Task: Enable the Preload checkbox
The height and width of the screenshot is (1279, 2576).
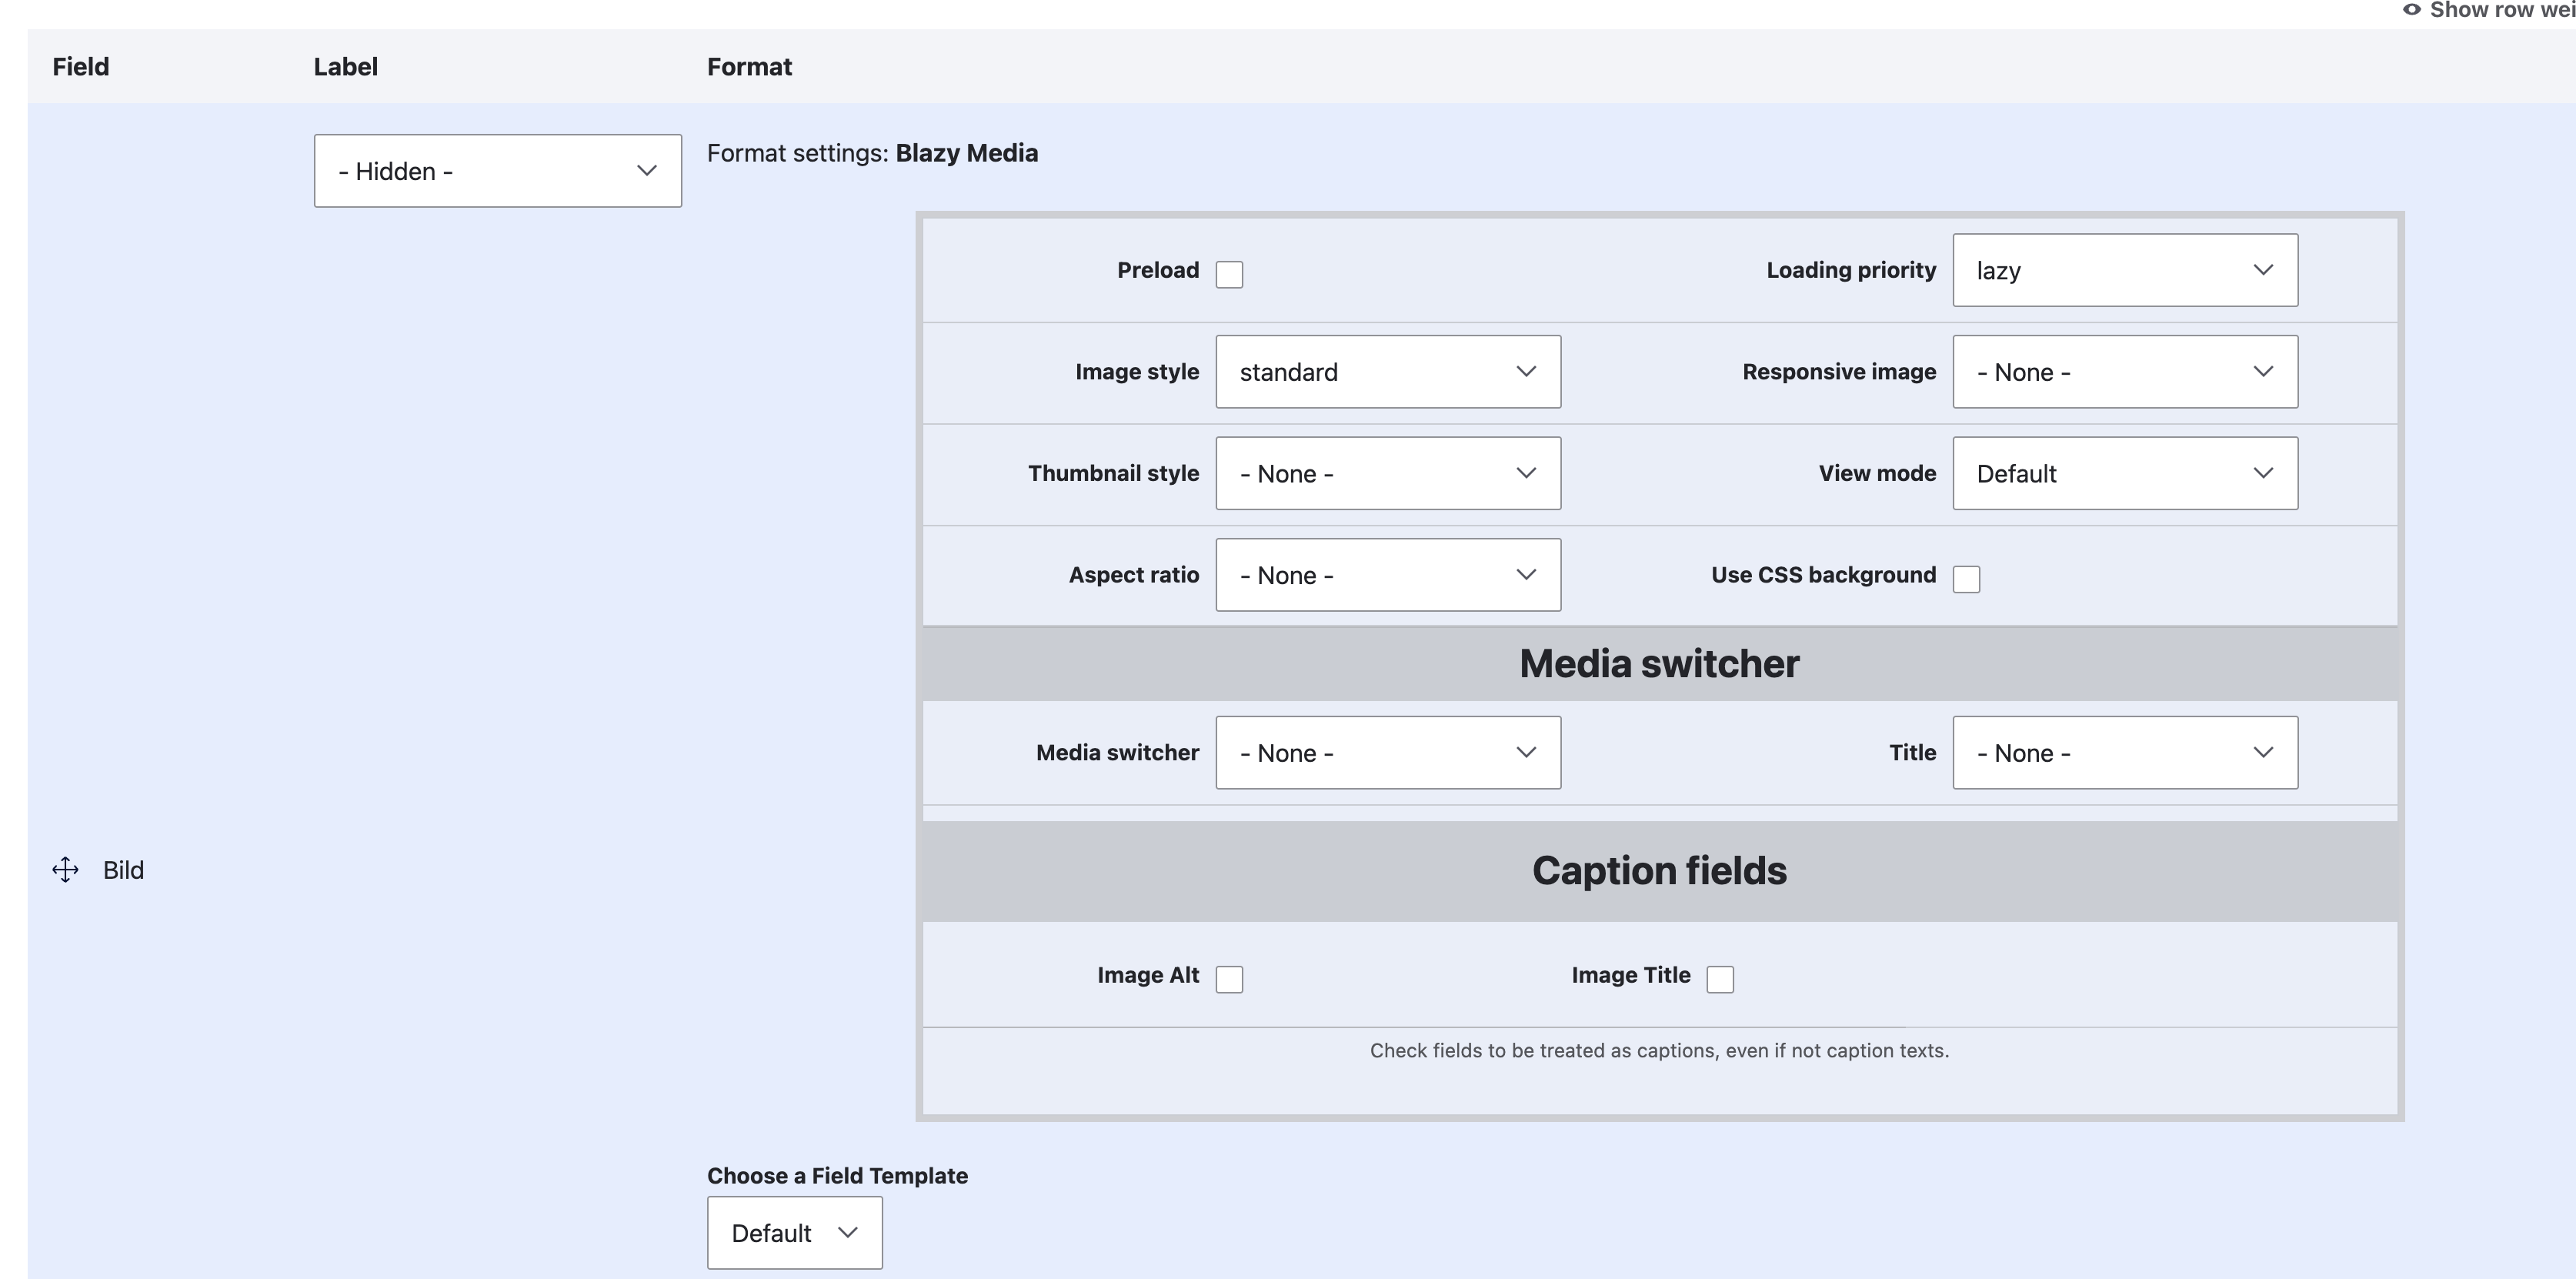Action: pyautogui.click(x=1229, y=274)
